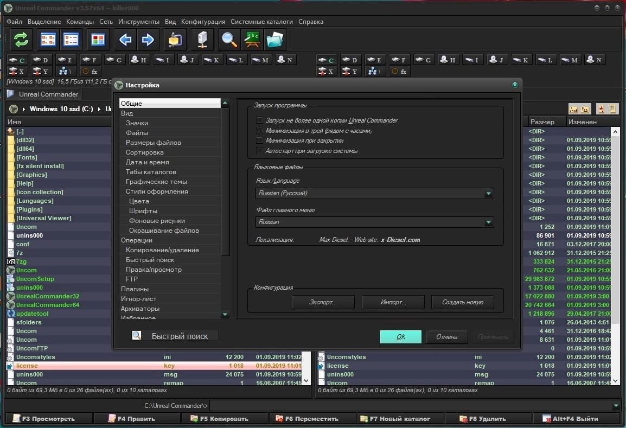
Task: Click the blue Forward arrow toolbar icon
Action: point(148,40)
